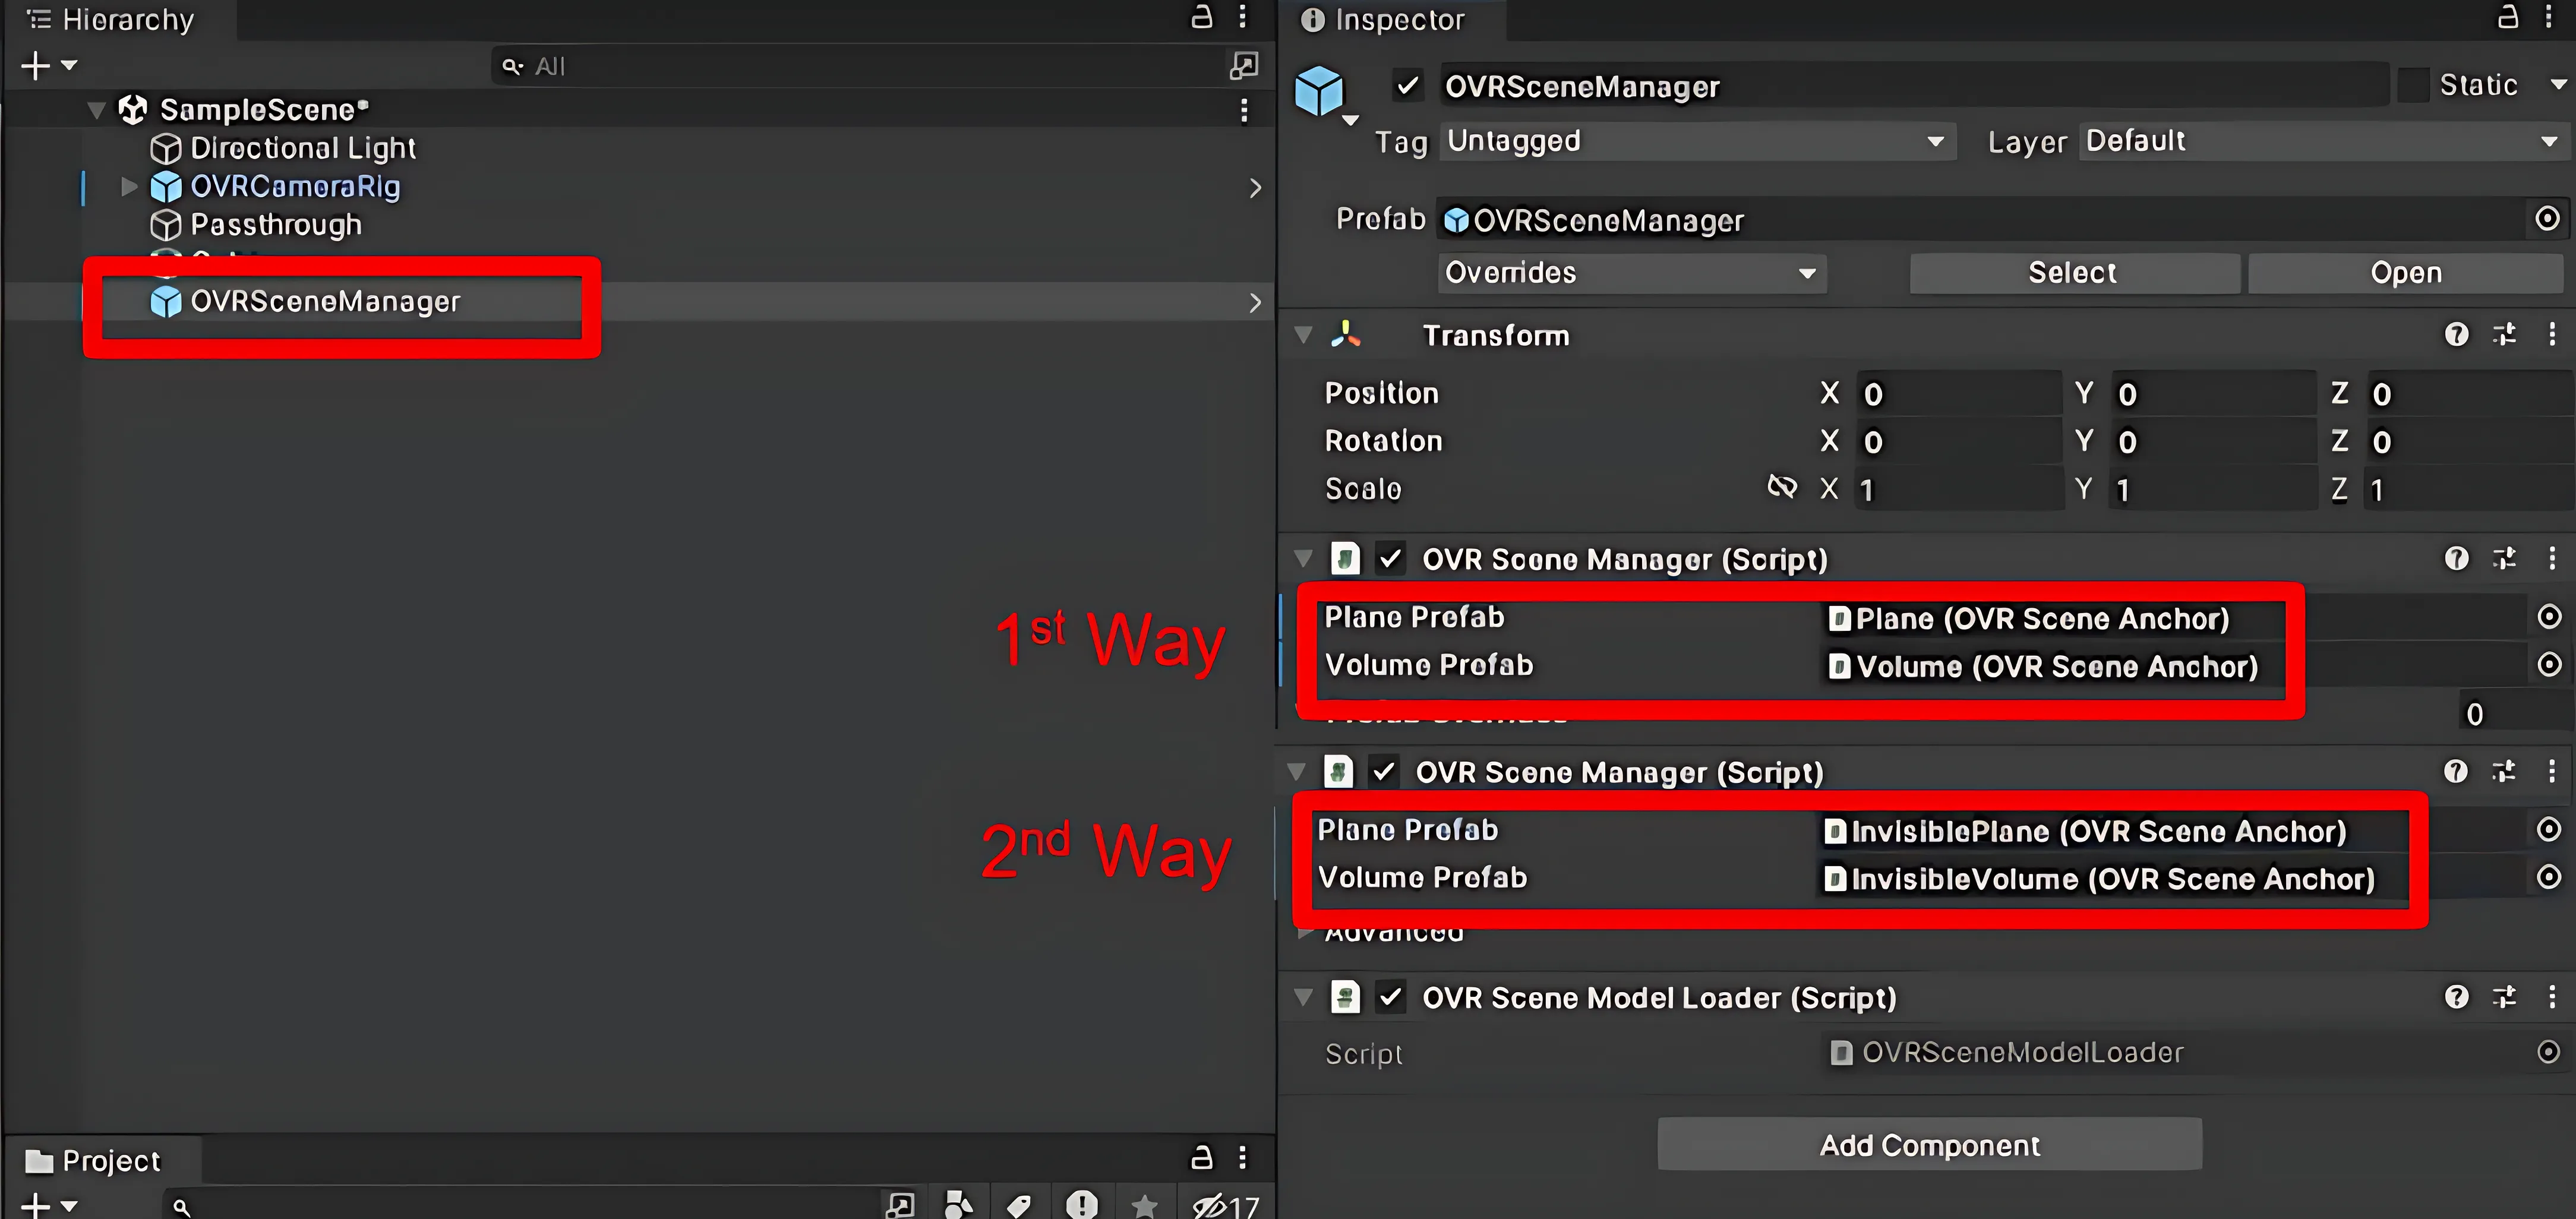This screenshot has height=1219, width=2576.
Task: Click the Add Component button
Action: click(1929, 1144)
